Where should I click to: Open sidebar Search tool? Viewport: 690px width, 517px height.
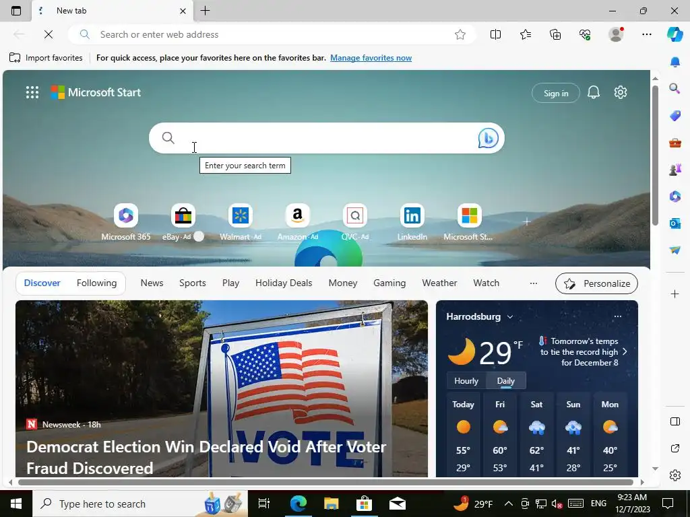pyautogui.click(x=675, y=89)
